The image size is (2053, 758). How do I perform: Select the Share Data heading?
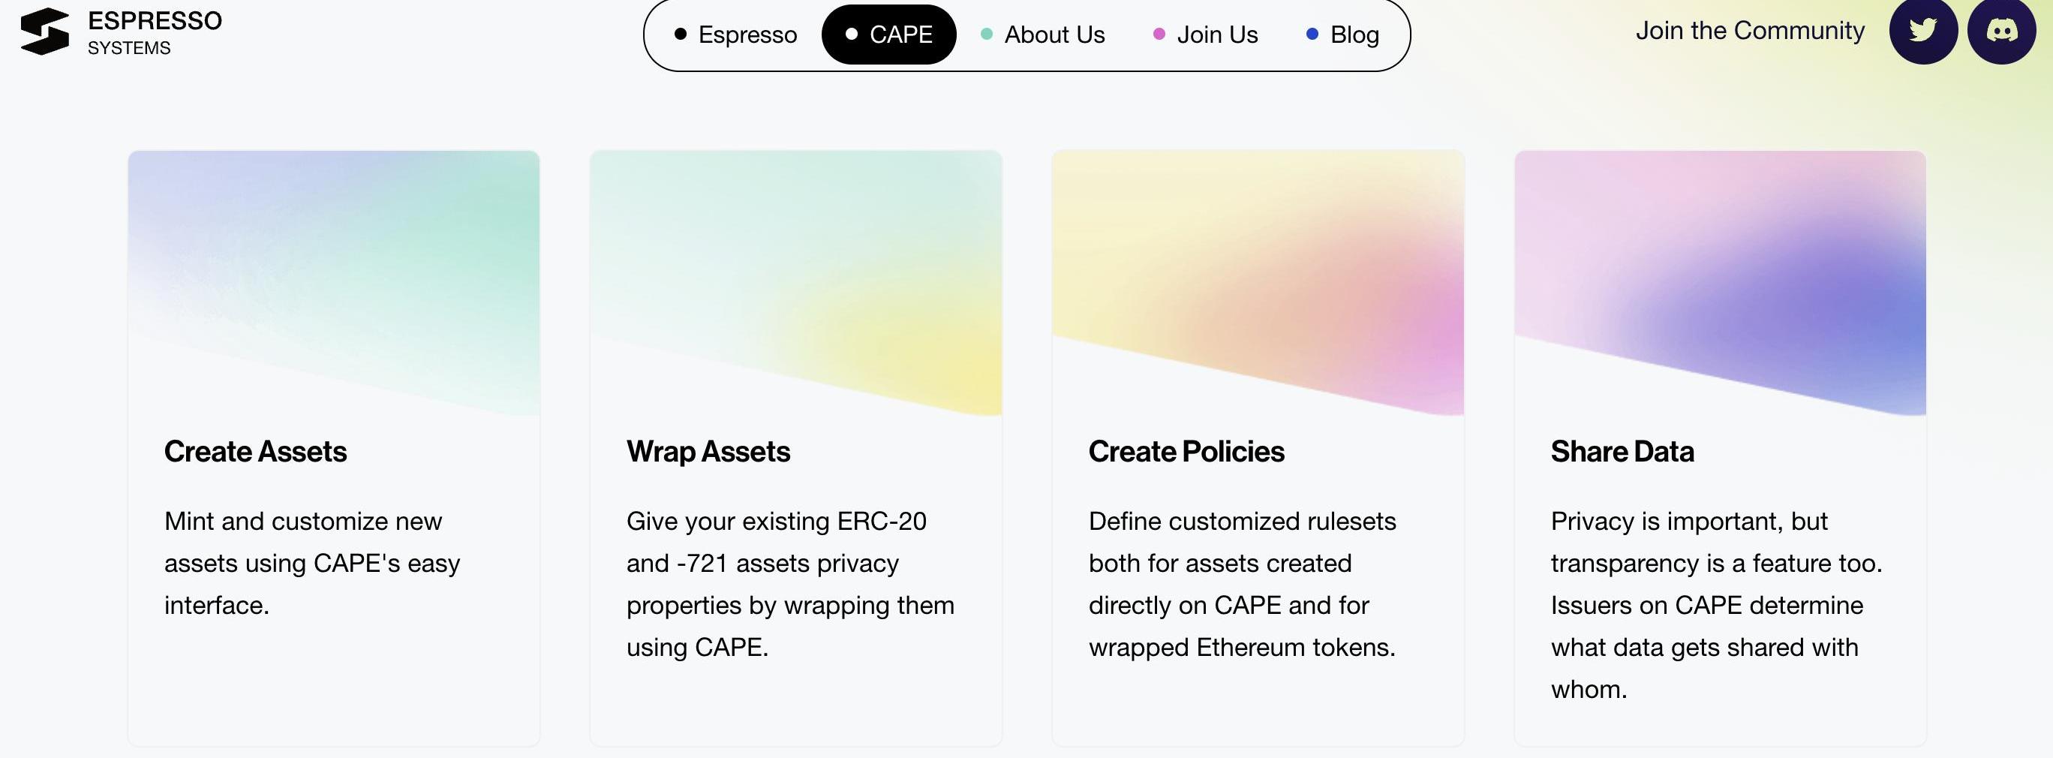click(x=1622, y=452)
